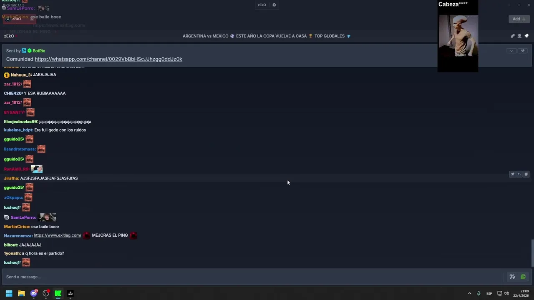534x300 pixels.
Task: Click the Cabeza**** overlay image
Action: (x=458, y=36)
